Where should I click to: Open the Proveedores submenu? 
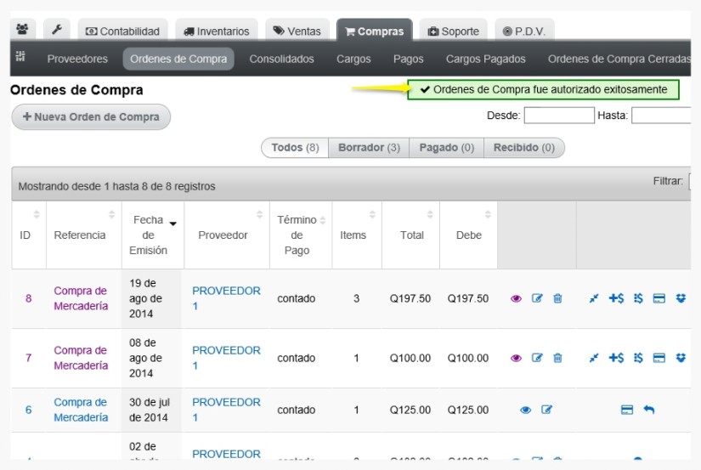(x=77, y=59)
